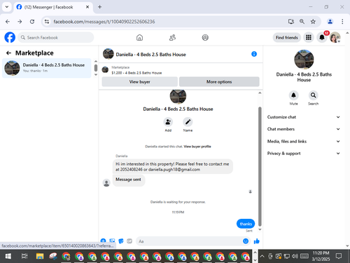The height and width of the screenshot is (263, 350).
Task: Expand Privacy & support section
Action: click(303, 154)
